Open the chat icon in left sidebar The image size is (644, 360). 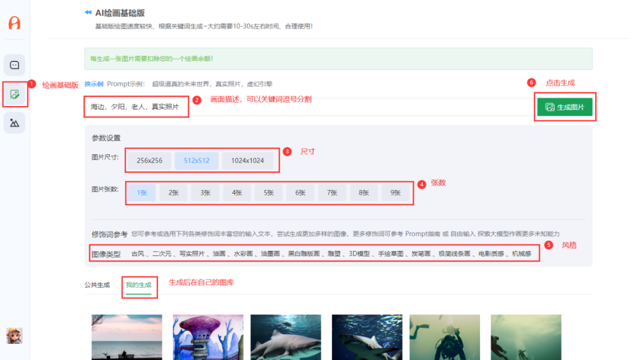(x=14, y=65)
